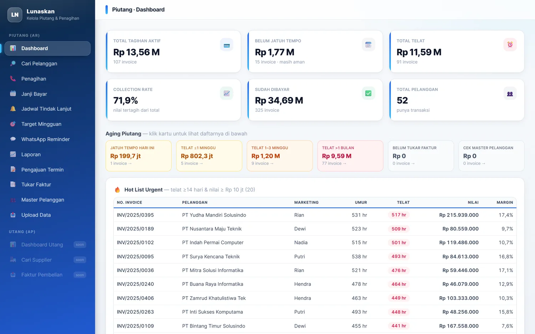535x334 pixels.
Task: Go to Cari Pelanggan page
Action: tap(47, 63)
